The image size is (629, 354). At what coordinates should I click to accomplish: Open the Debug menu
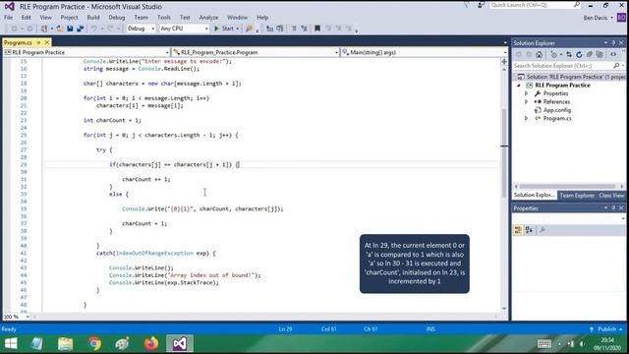pos(117,18)
